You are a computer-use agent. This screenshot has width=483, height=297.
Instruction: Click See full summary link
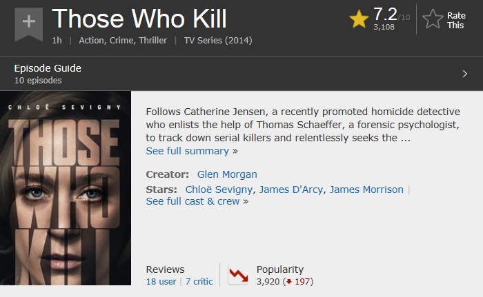coord(192,151)
